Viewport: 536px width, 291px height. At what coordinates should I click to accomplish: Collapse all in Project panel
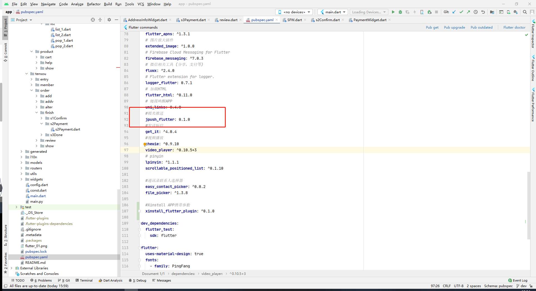click(100, 20)
